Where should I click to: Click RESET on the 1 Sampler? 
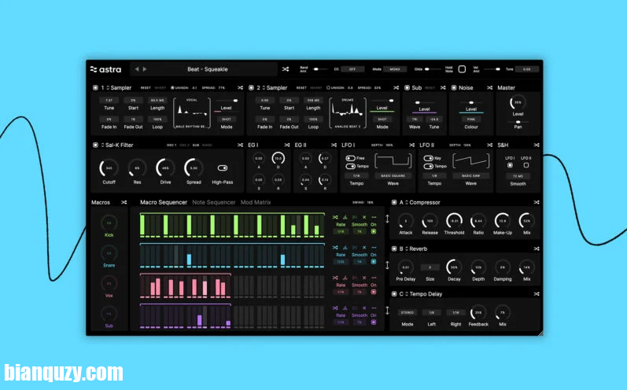click(146, 87)
